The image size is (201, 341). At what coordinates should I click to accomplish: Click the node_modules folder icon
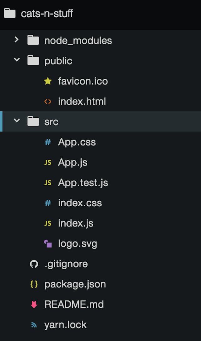click(33, 40)
